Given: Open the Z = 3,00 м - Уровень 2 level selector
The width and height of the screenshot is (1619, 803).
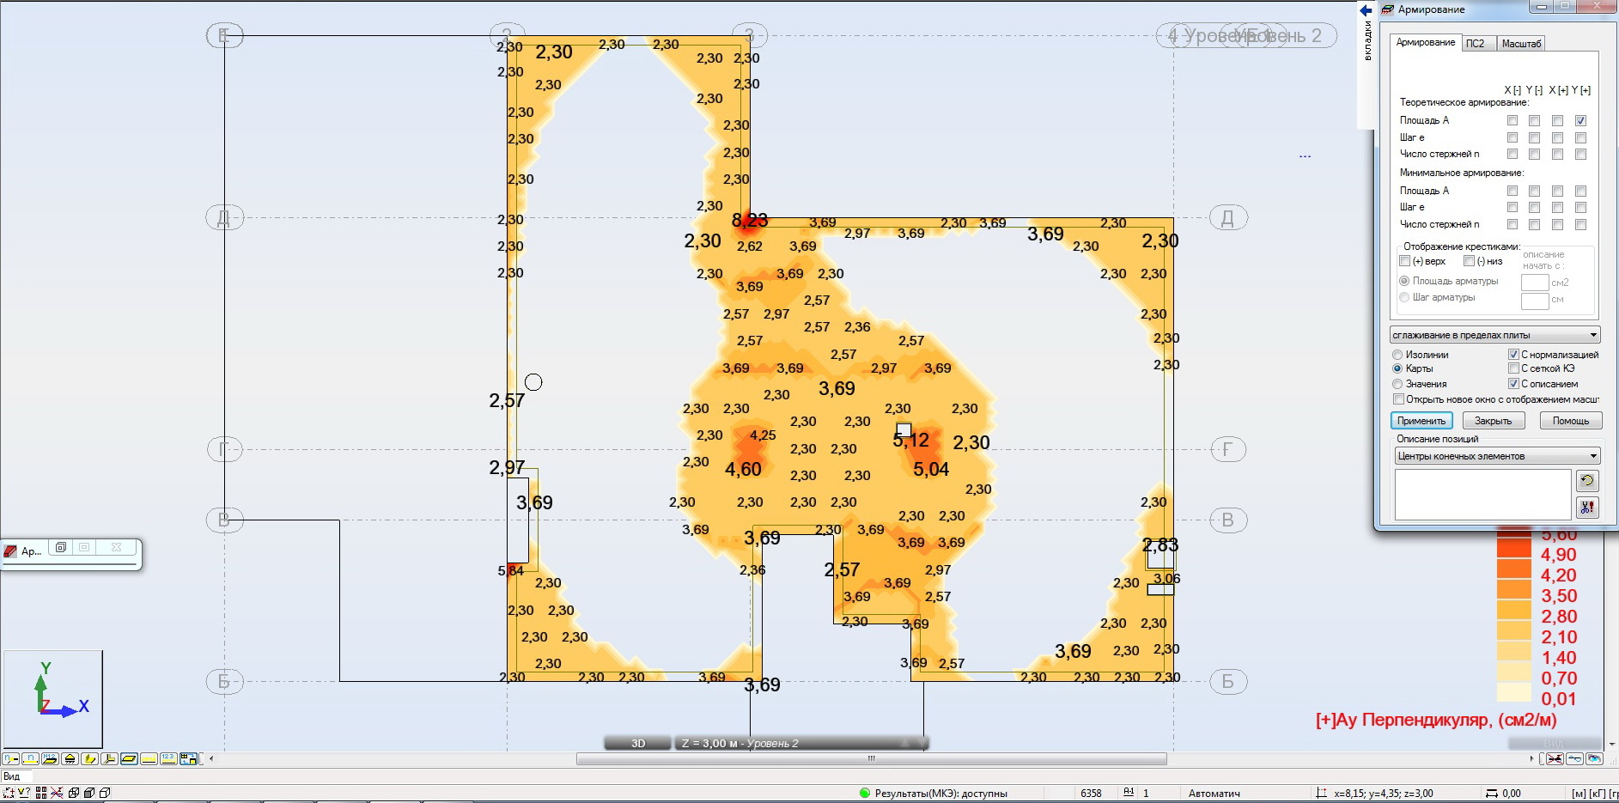Looking at the screenshot, I should click(800, 743).
